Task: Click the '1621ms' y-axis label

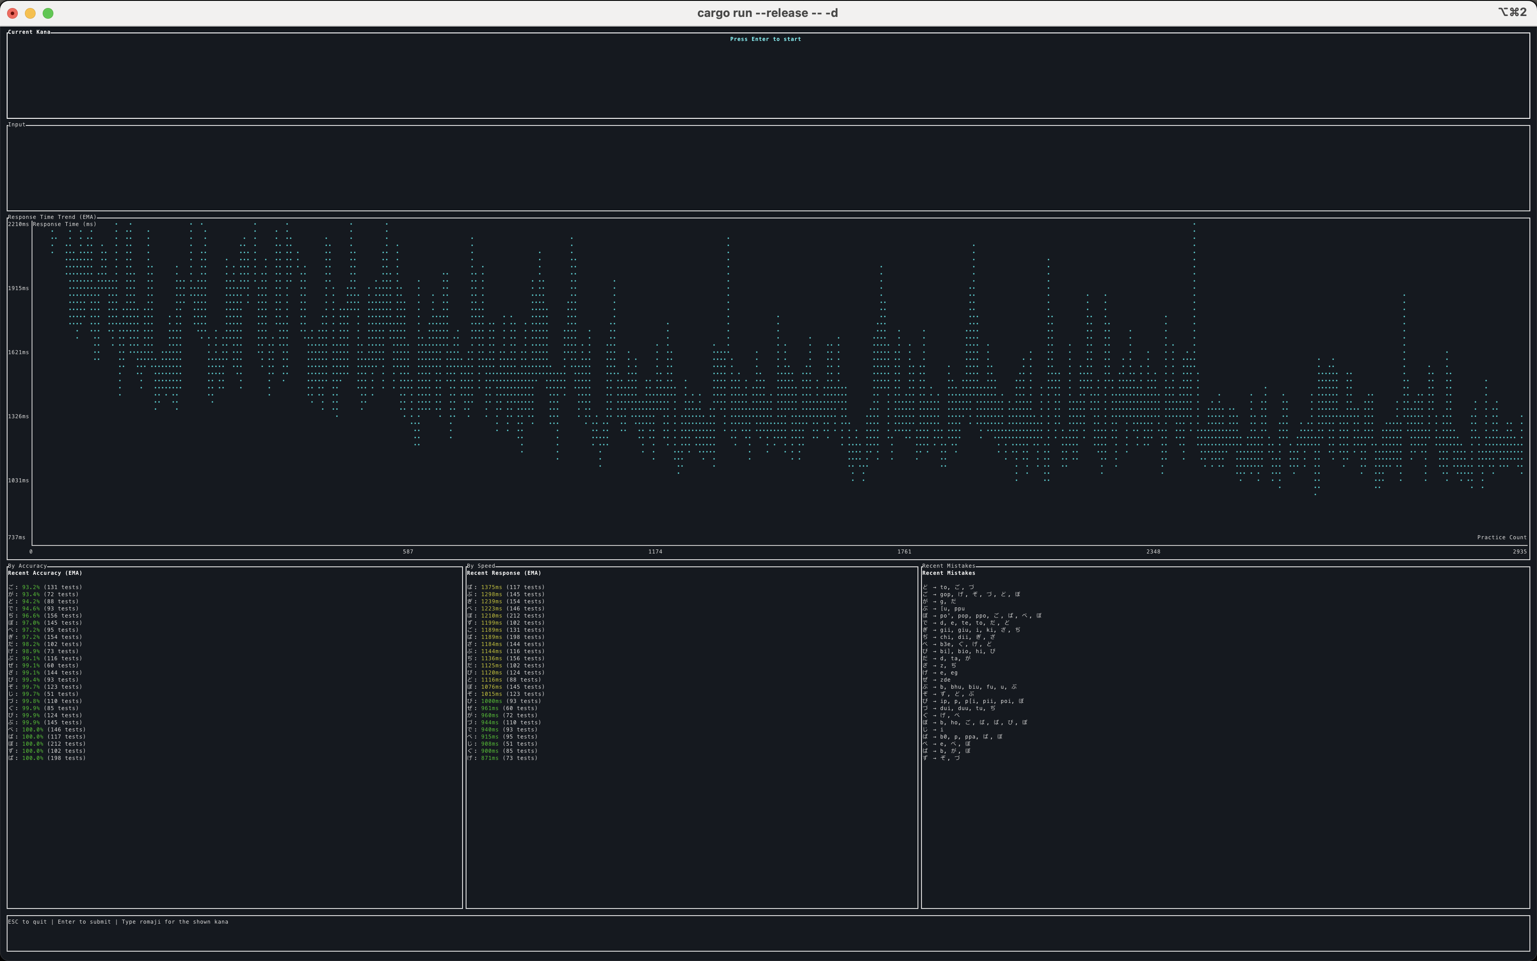Action: pos(18,352)
